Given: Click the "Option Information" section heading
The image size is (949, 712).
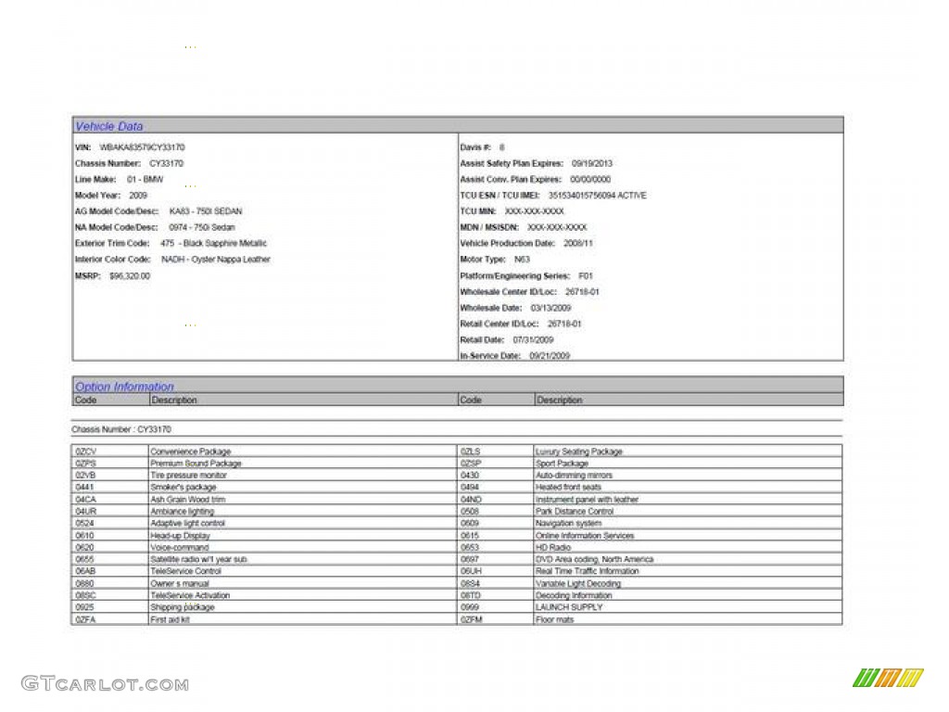Looking at the screenshot, I should pyautogui.click(x=124, y=387).
